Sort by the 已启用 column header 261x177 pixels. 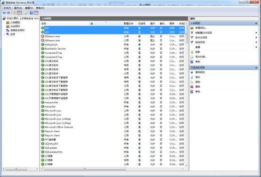pos(143,24)
